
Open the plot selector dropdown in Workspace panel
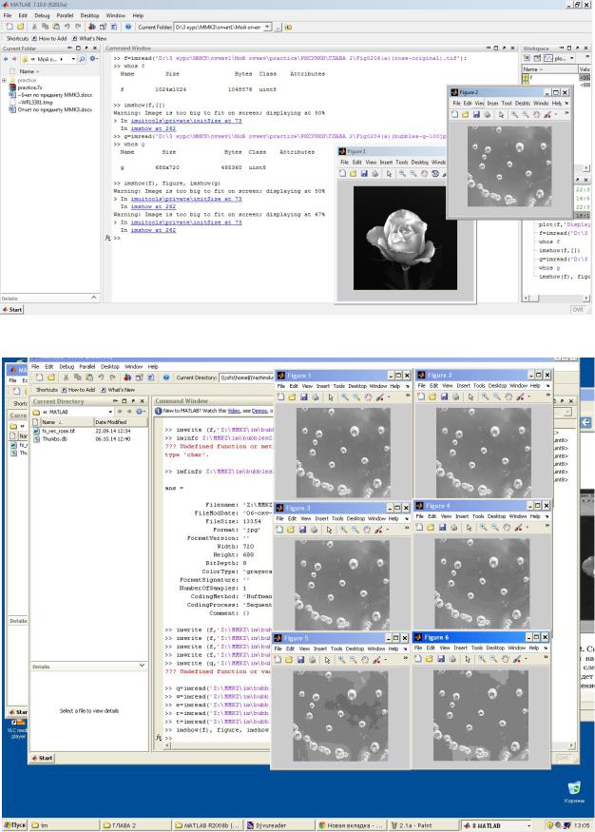click(571, 58)
